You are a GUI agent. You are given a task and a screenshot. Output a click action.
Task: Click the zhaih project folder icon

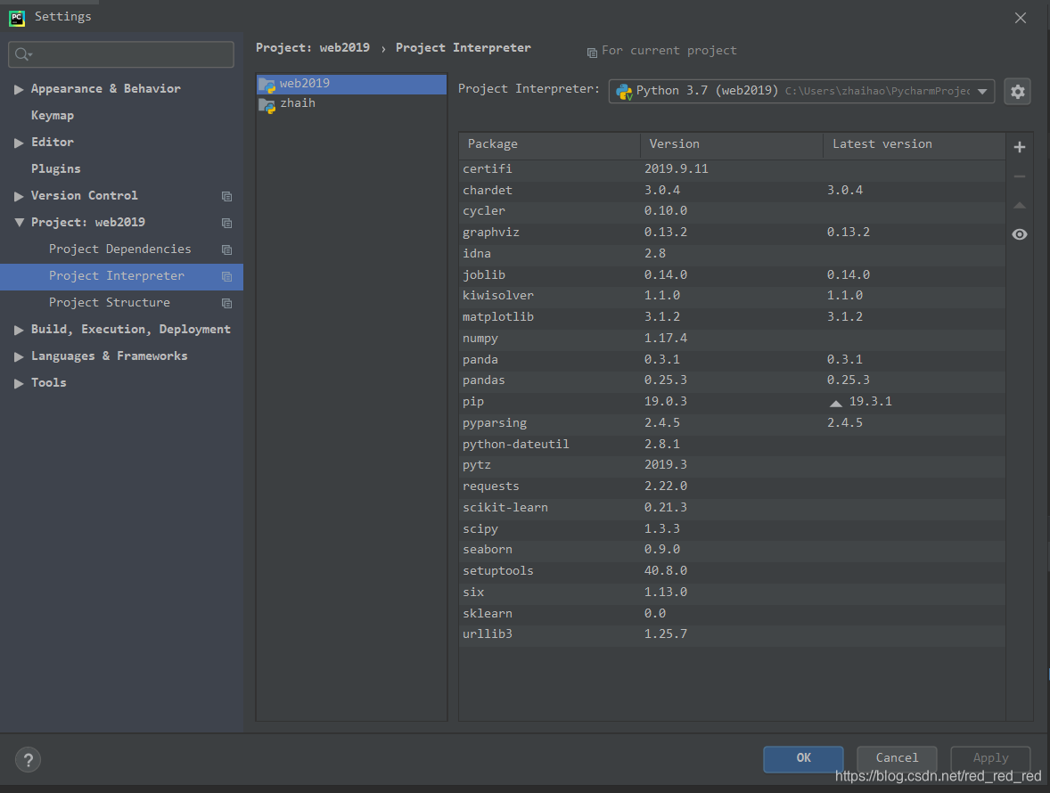tap(267, 105)
